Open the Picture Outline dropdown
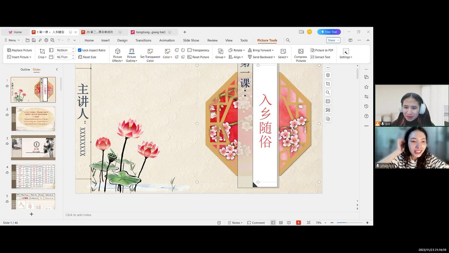The height and width of the screenshot is (253, 449). coord(132,55)
